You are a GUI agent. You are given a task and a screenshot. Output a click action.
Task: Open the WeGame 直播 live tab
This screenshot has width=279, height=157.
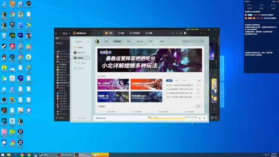coord(149,33)
